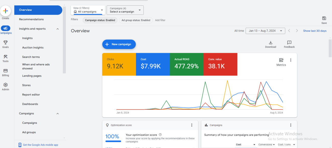Toggle the Ad group status: Enabled chip

(136, 20)
